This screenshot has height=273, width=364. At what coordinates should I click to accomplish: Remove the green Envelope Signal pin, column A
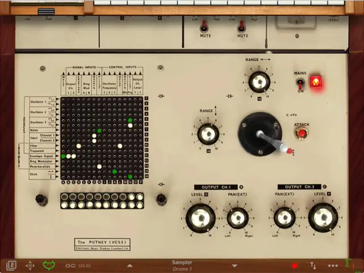[x=63, y=156]
